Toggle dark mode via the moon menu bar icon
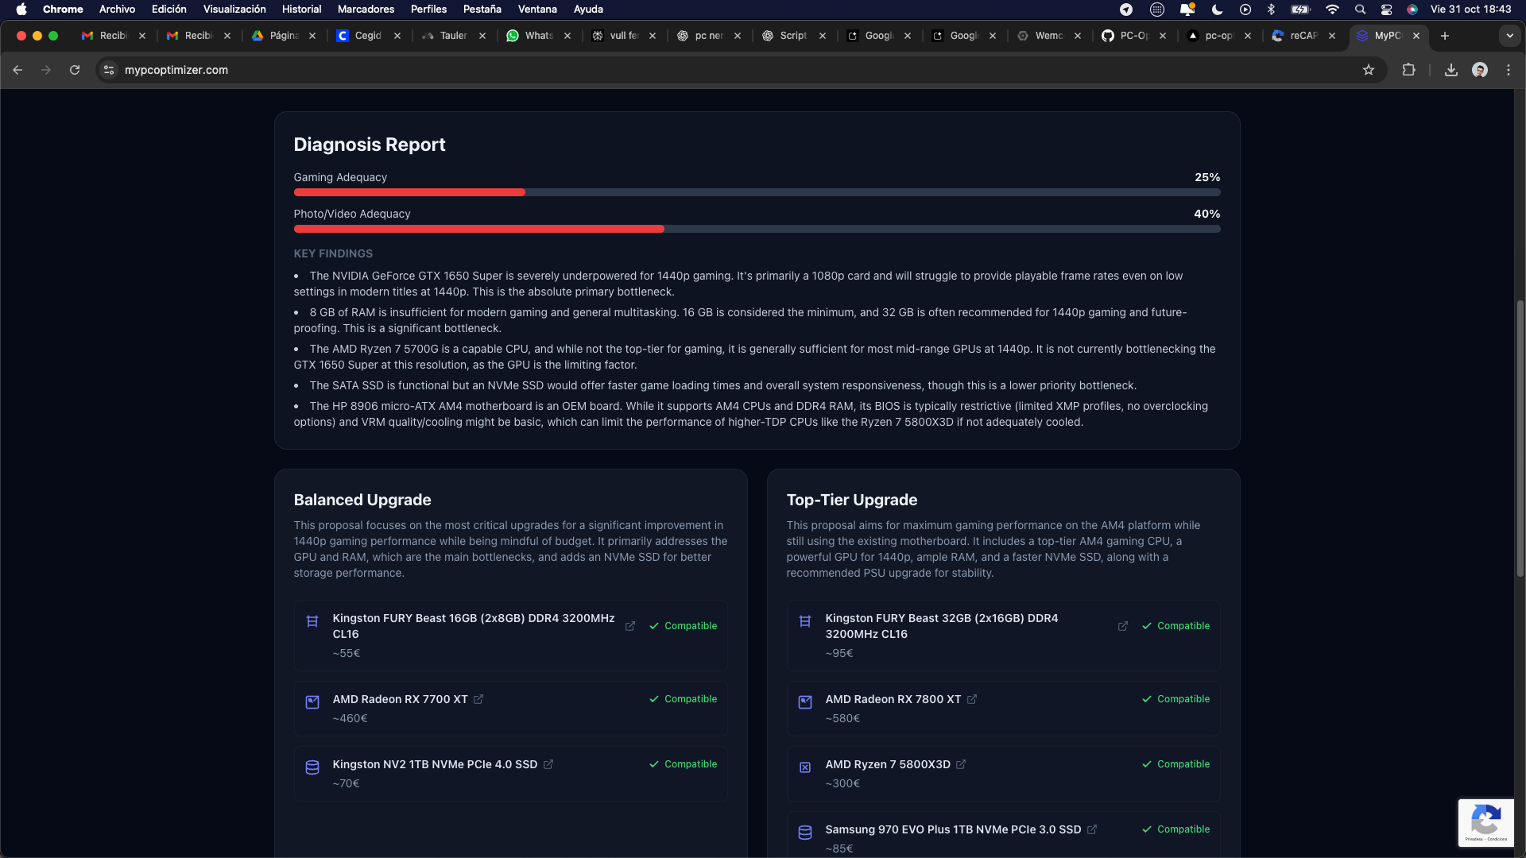 pyautogui.click(x=1216, y=10)
